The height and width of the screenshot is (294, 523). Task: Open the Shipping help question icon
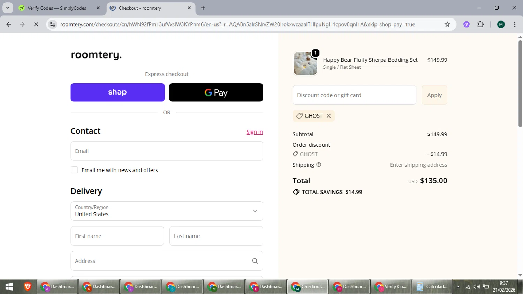coord(319,165)
